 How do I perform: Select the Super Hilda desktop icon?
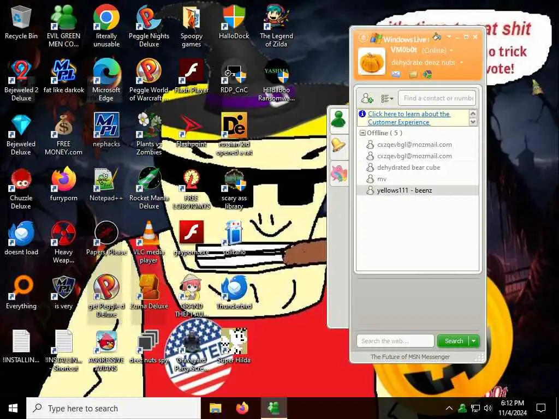tap(234, 347)
